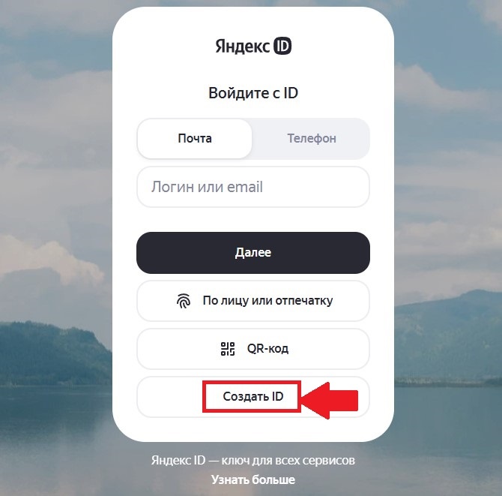Click Создать ID inside the red box
This screenshot has width=502, height=496.
point(253,397)
